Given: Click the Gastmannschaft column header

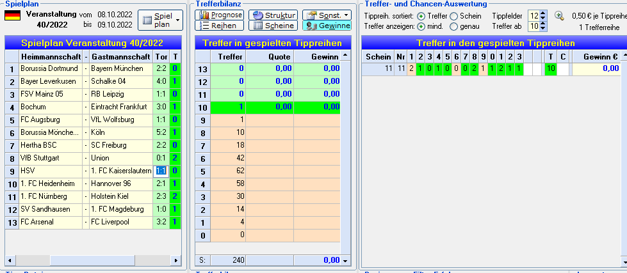Looking at the screenshot, I should click(121, 56).
